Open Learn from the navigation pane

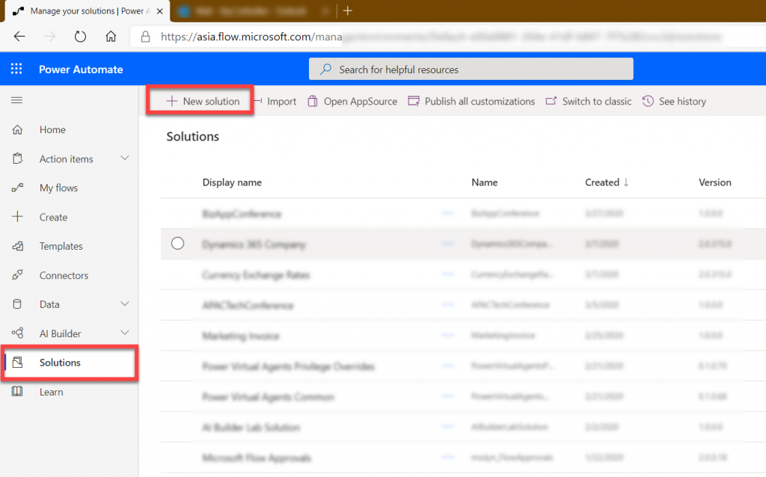51,392
